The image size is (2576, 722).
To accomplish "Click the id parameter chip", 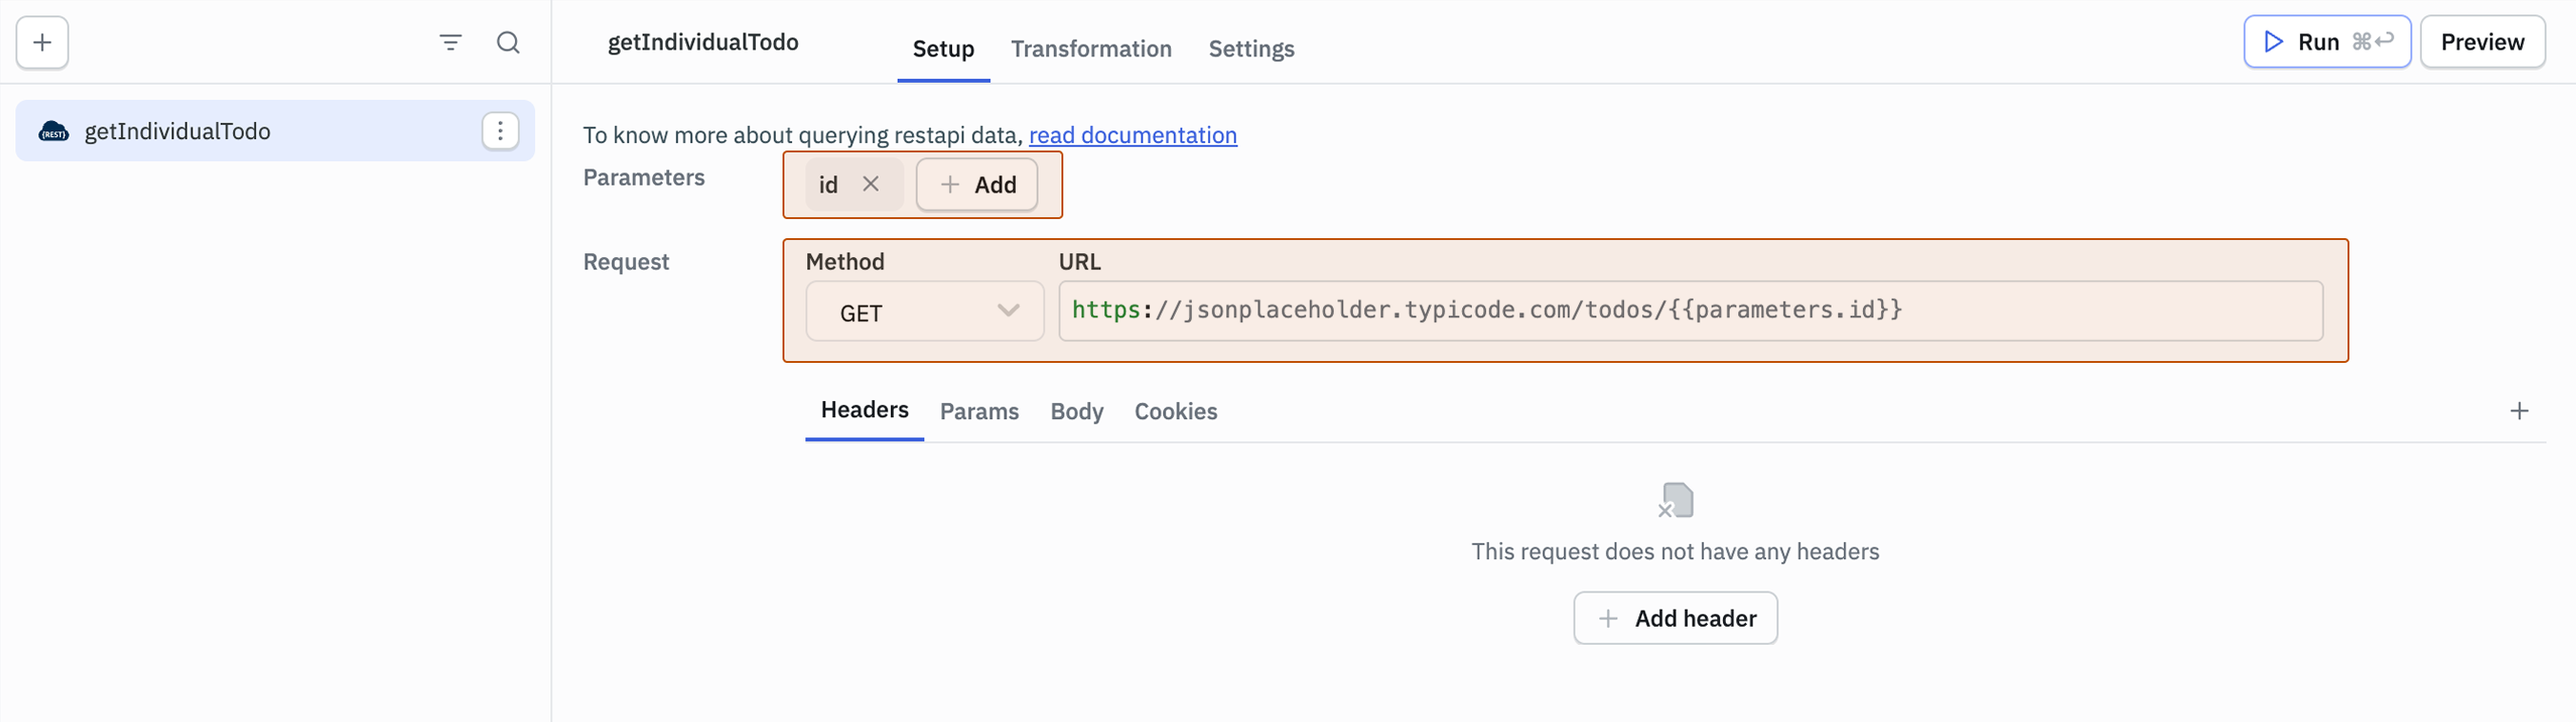I will tap(853, 184).
